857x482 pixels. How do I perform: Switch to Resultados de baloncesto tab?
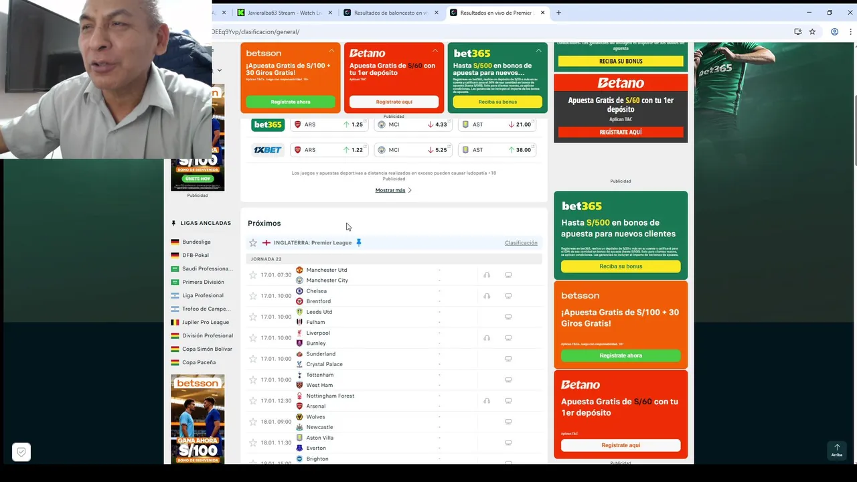point(390,13)
